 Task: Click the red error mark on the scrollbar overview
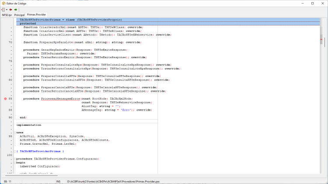point(321,39)
